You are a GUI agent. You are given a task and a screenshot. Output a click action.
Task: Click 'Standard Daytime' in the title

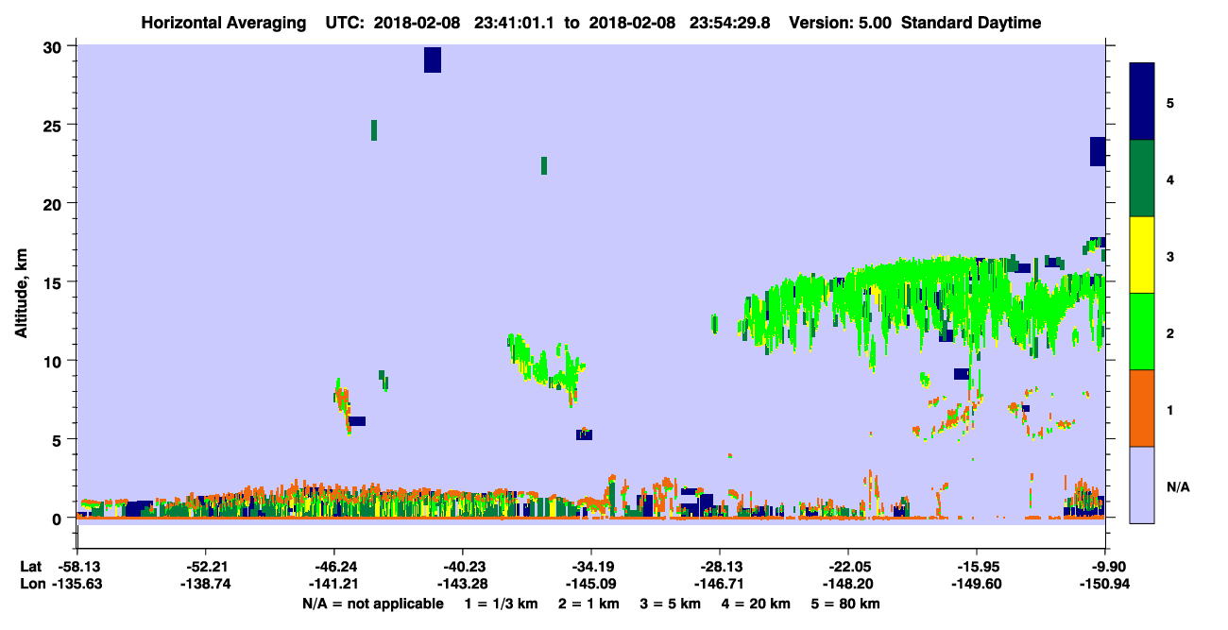click(x=971, y=23)
